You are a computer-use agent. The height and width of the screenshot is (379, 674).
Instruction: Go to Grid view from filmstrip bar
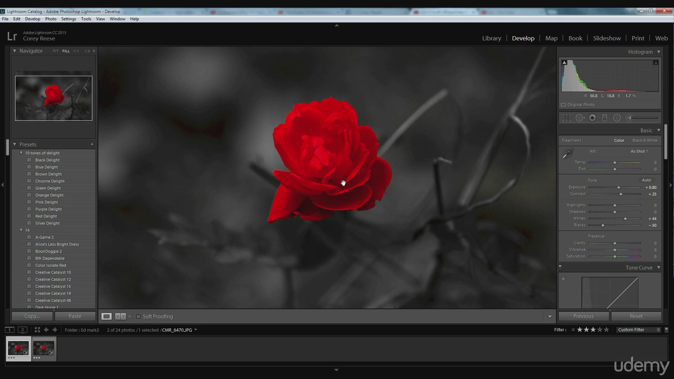point(37,330)
